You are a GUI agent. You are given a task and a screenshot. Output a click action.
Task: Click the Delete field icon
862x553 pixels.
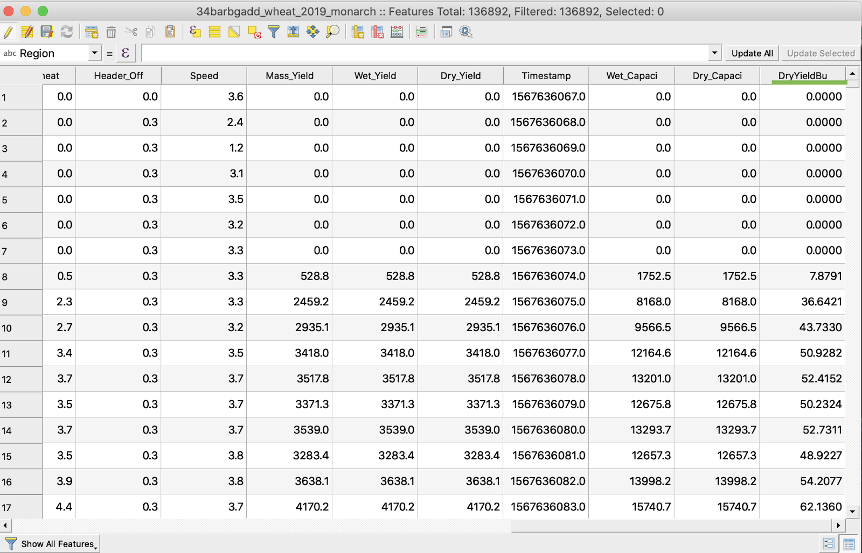(377, 32)
